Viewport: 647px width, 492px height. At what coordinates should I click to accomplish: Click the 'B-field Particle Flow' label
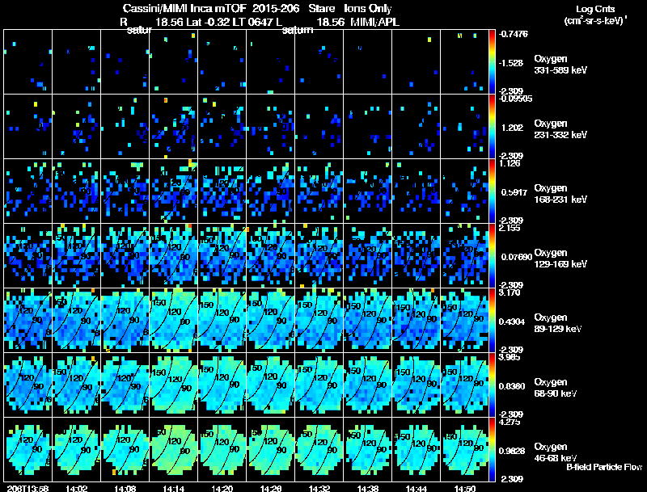[604, 467]
